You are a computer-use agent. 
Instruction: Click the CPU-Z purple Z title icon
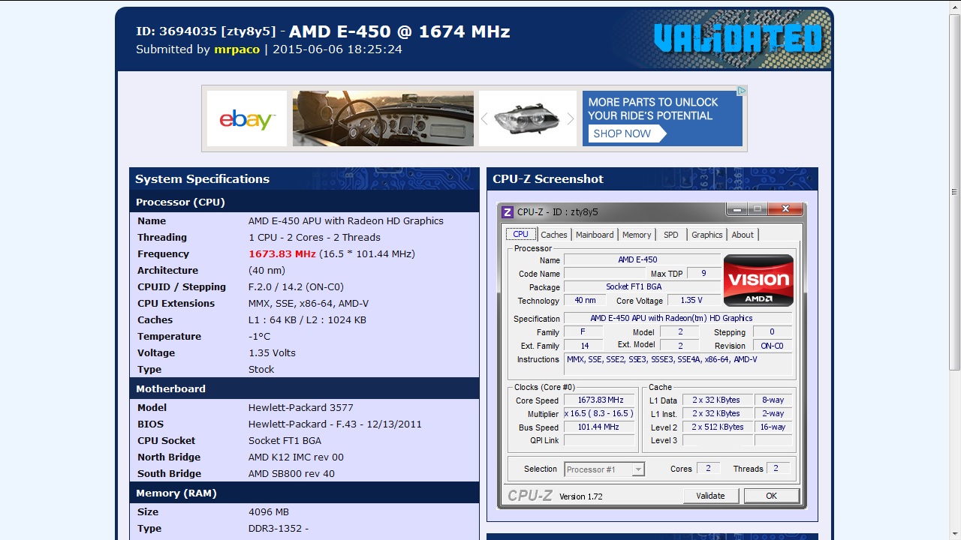coord(508,211)
